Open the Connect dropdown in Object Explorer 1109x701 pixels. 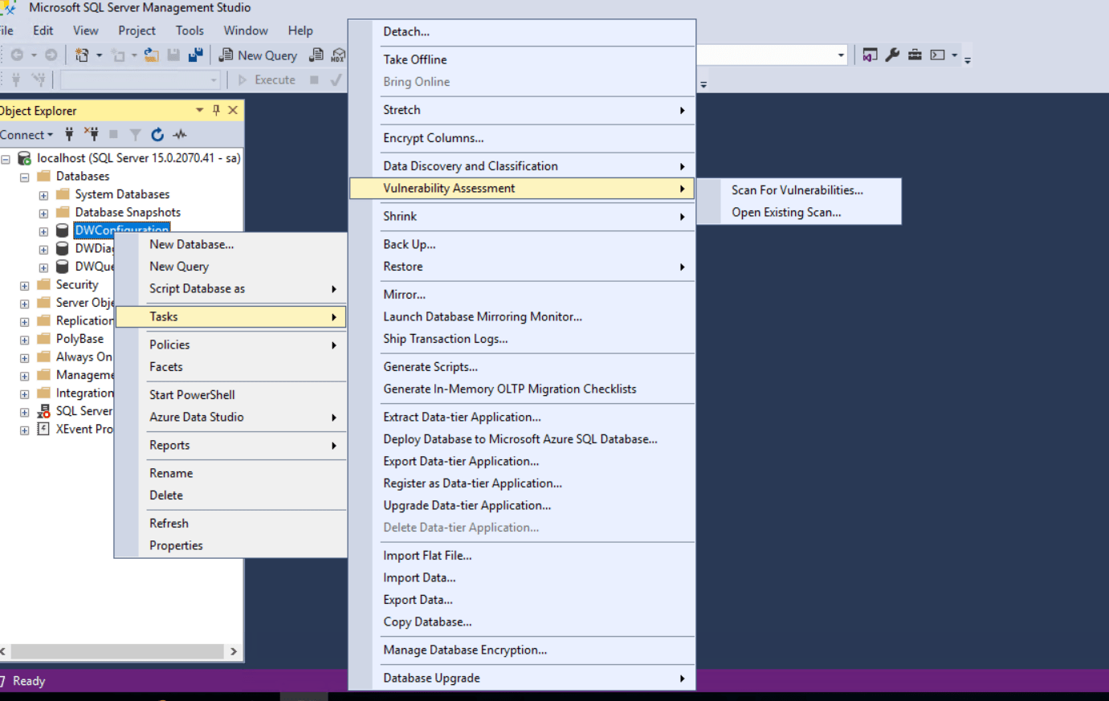click(x=27, y=135)
